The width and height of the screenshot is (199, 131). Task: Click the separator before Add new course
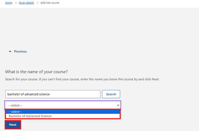point(37,3)
